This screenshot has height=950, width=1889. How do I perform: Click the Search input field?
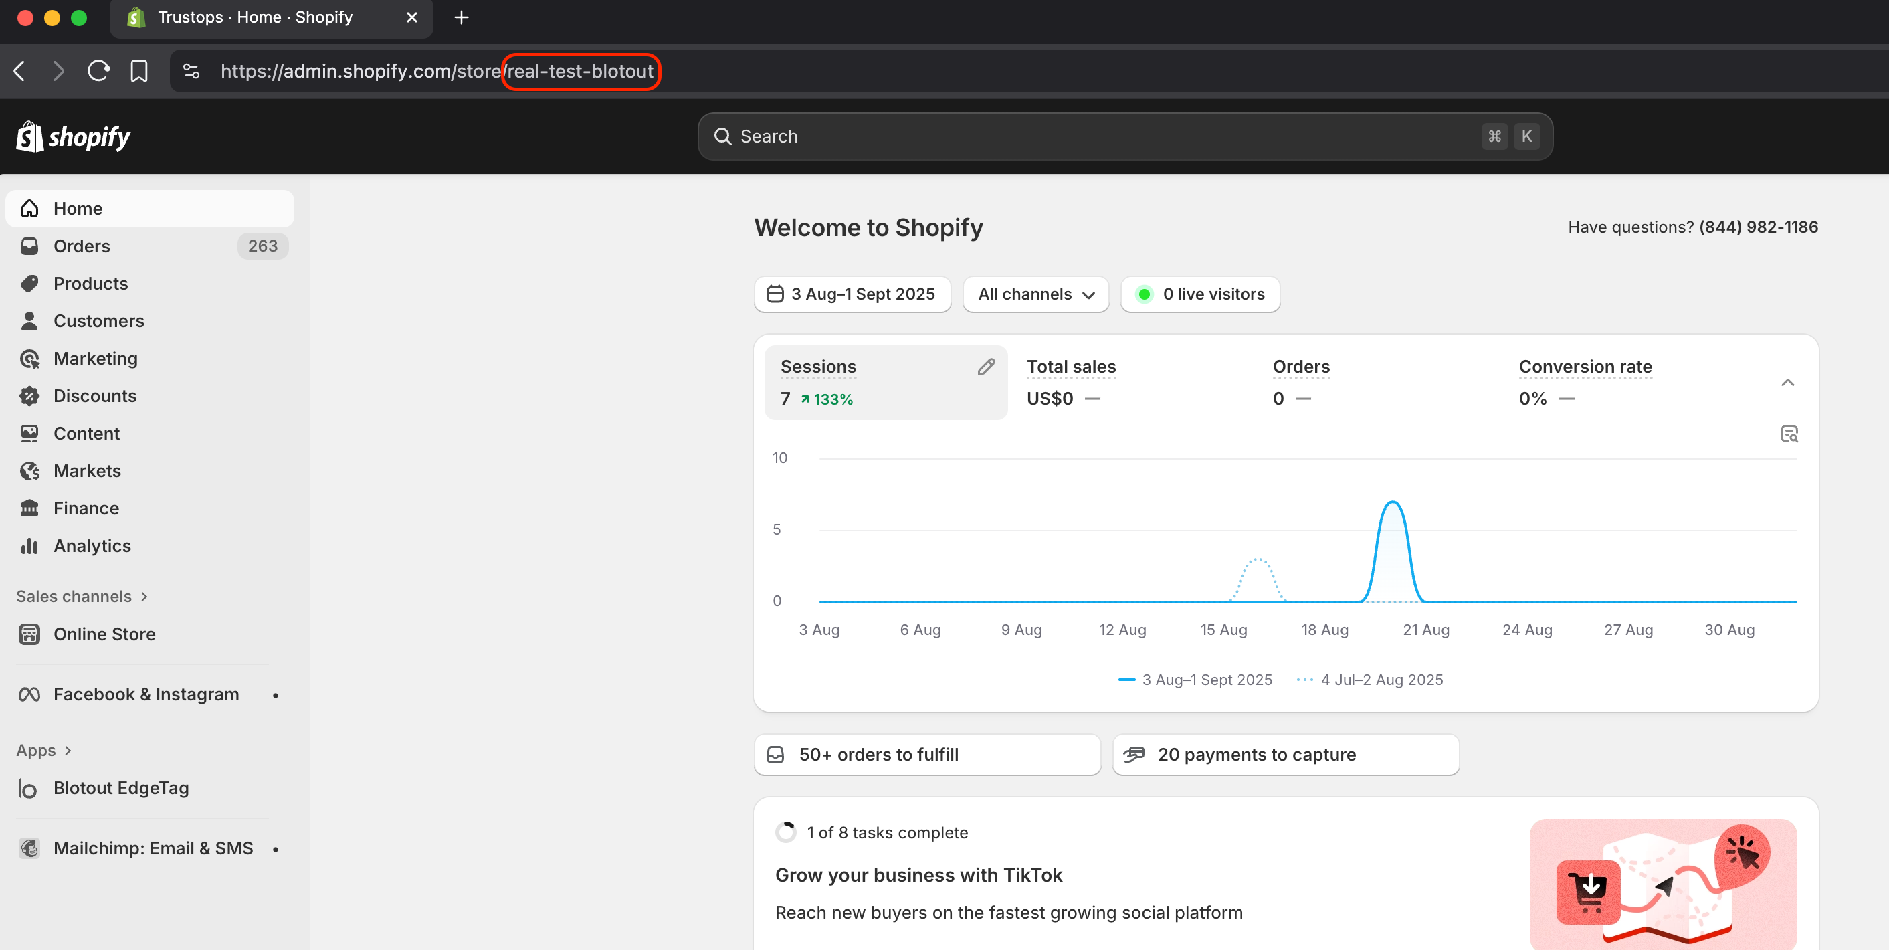point(1100,136)
